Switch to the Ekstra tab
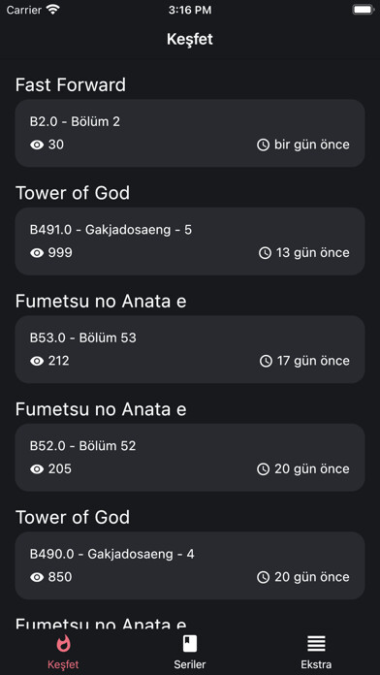Screen dimensions: 380x675 (316, 651)
